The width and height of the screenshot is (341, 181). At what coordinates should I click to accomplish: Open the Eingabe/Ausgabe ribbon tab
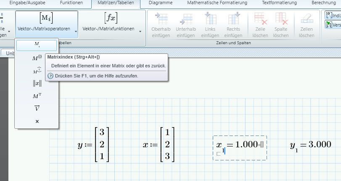click(27, 3)
